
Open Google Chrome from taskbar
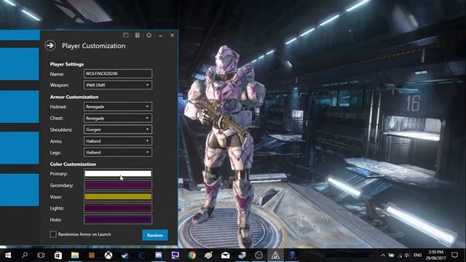coord(192,255)
